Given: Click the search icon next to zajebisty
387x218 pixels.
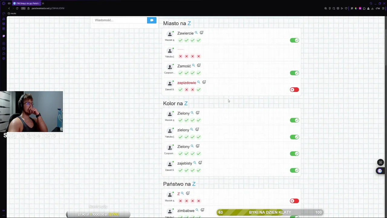Looking at the screenshot, I should pos(195,163).
